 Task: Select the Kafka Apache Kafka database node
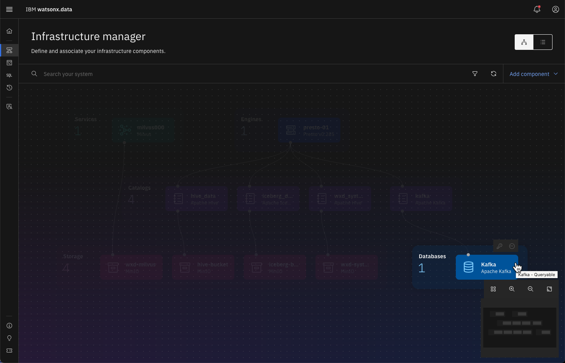(x=487, y=267)
